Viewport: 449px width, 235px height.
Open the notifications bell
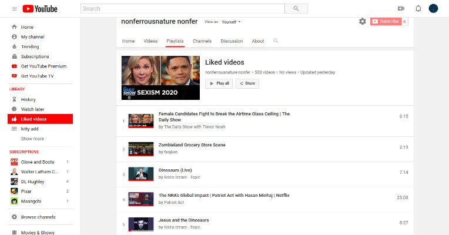click(418, 9)
